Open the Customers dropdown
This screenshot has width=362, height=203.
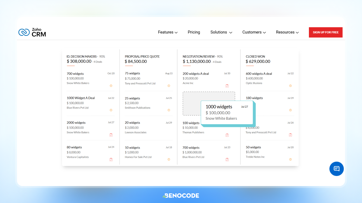point(254,32)
